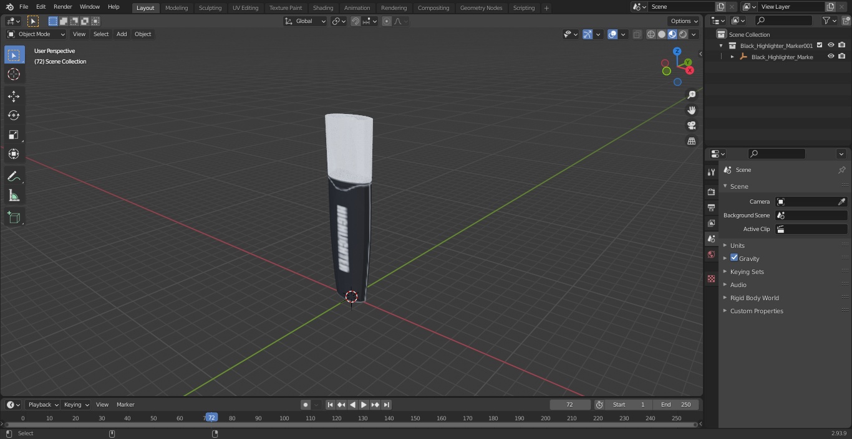The image size is (852, 439).
Task: Click the red X axis gizmo ball
Action: click(x=690, y=70)
